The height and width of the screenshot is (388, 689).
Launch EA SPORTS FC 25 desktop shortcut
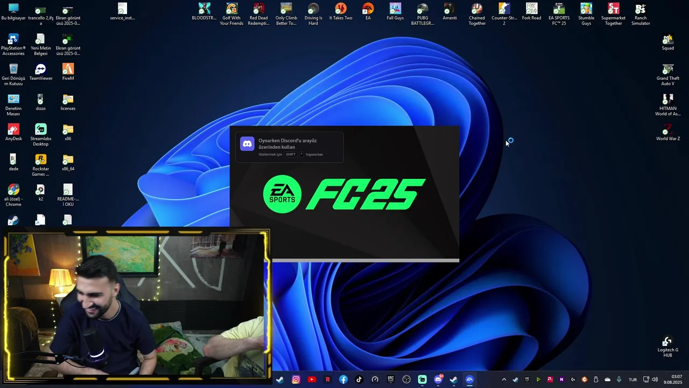pos(559,15)
